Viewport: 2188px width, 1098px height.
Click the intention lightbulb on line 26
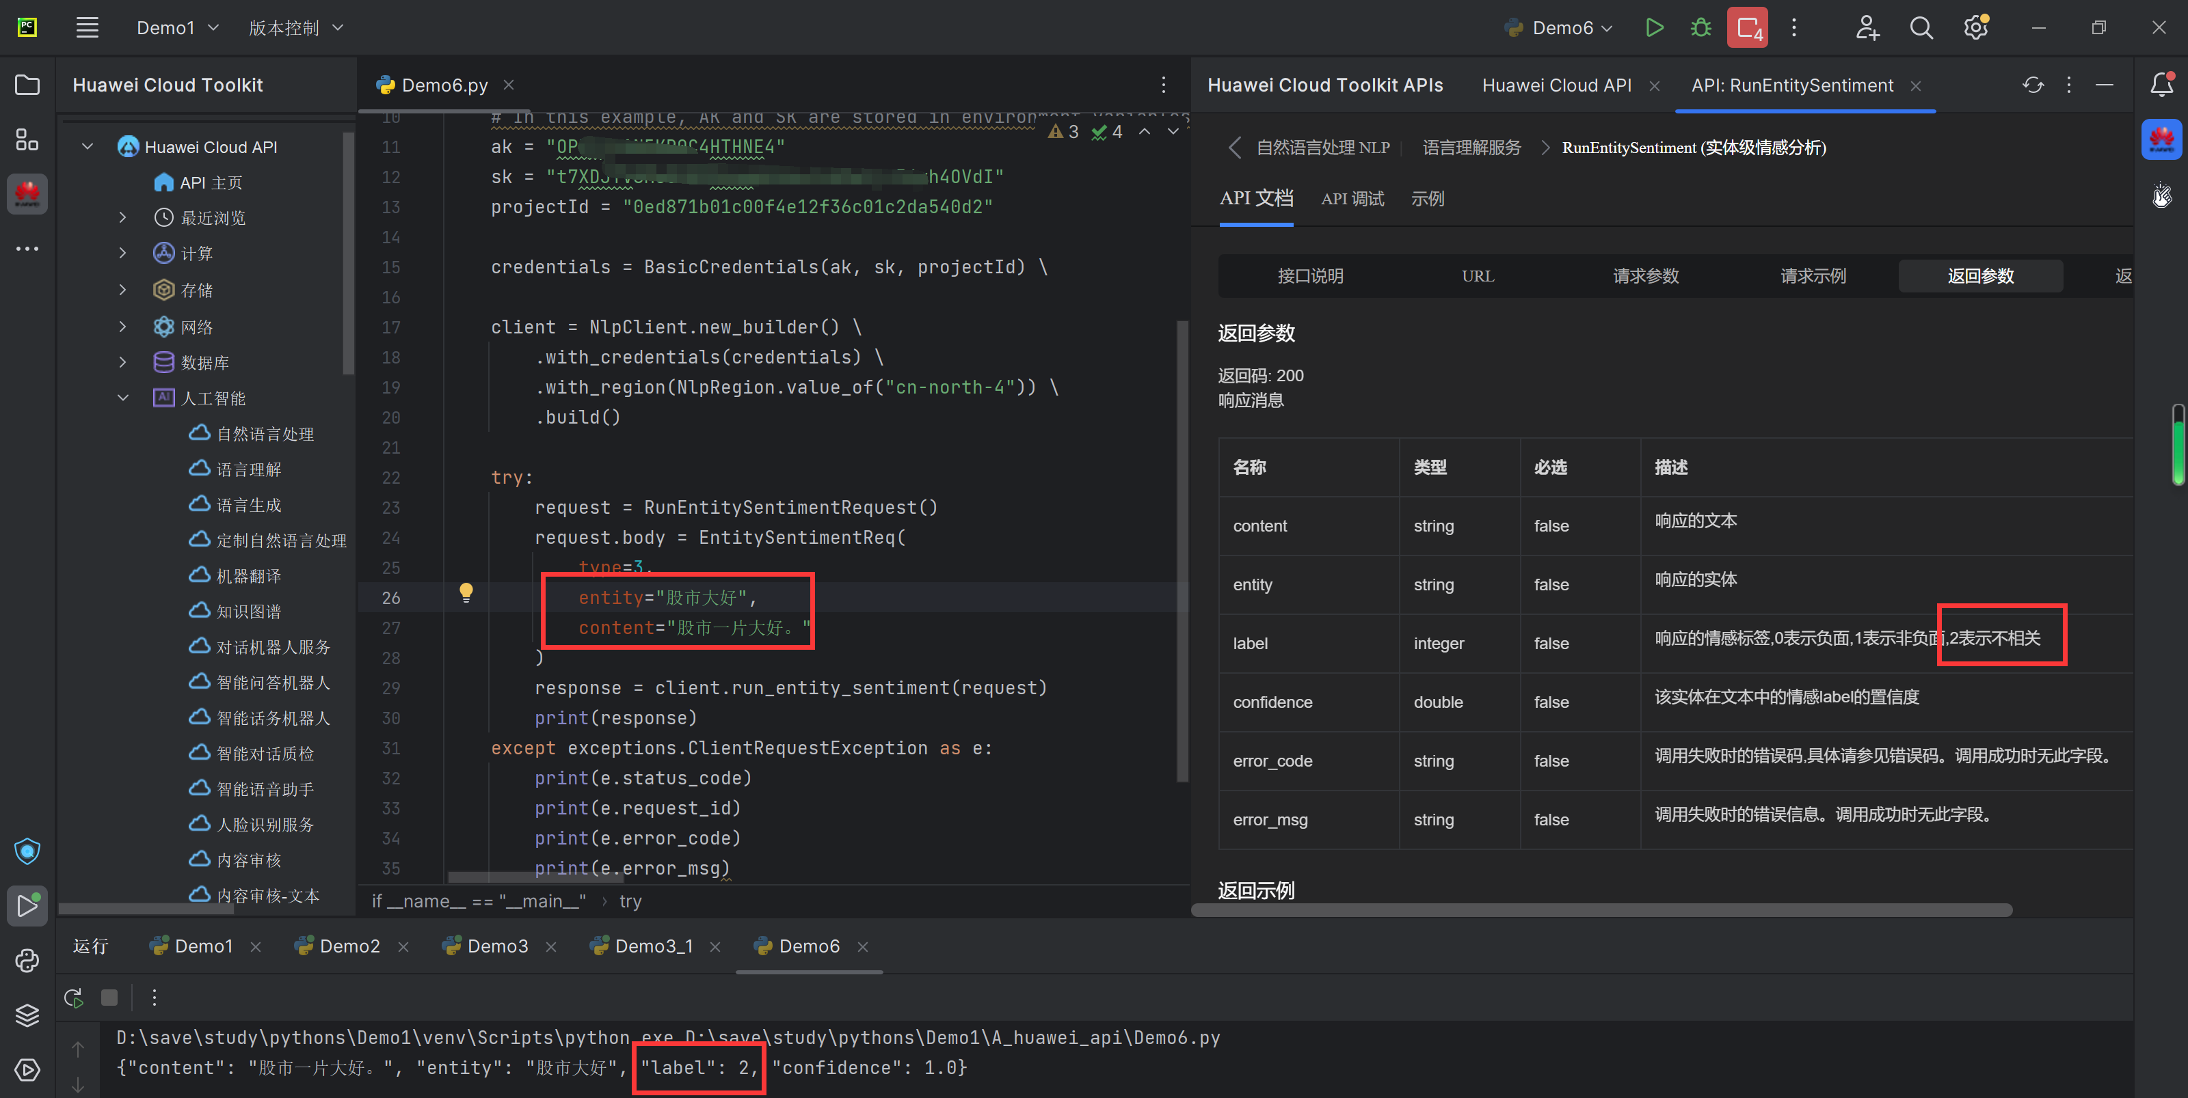pos(466,592)
